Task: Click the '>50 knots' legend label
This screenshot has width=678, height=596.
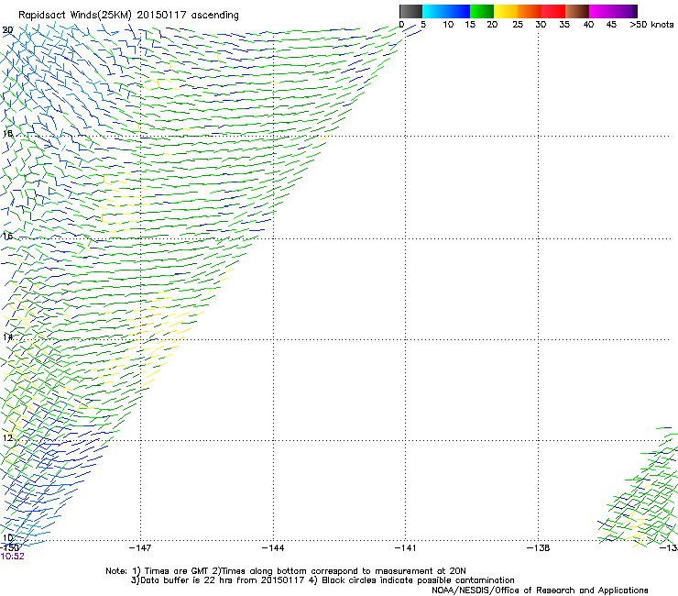Action: 651,25
